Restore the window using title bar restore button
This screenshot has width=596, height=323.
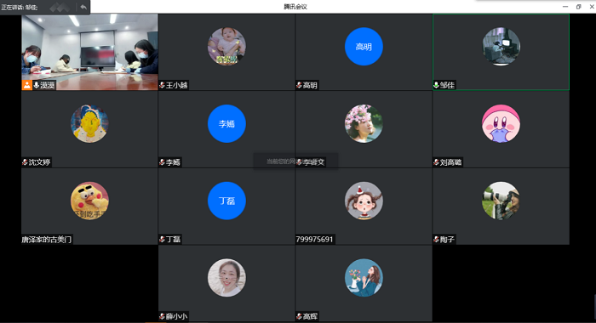pyautogui.click(x=578, y=7)
